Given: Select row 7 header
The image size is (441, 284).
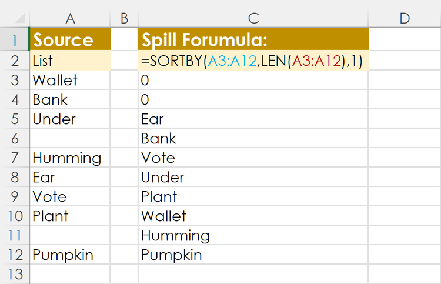Looking at the screenshot, I should (15, 158).
